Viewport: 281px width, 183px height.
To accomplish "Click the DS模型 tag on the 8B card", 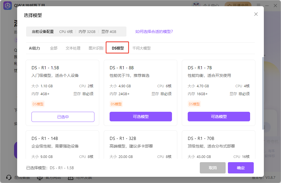I will coord(116,104).
